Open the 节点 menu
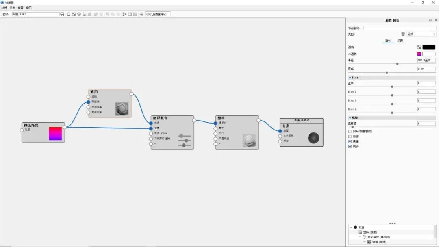The height and width of the screenshot is (247, 439). pos(12,8)
